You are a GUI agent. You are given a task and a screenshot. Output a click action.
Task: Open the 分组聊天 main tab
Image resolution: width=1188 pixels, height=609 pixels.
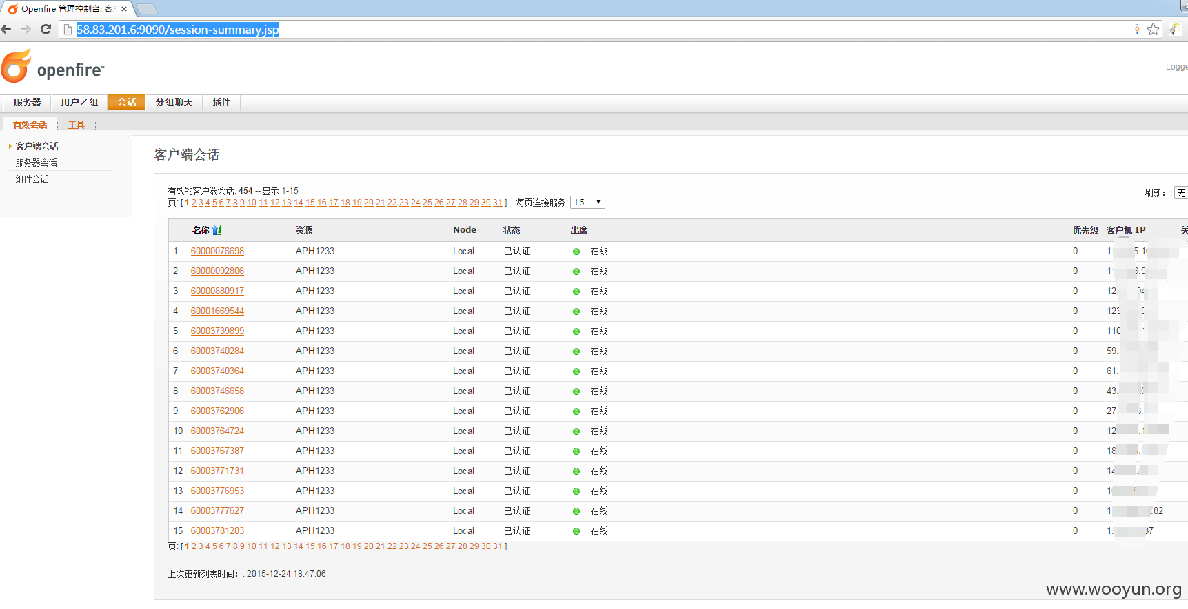174,103
